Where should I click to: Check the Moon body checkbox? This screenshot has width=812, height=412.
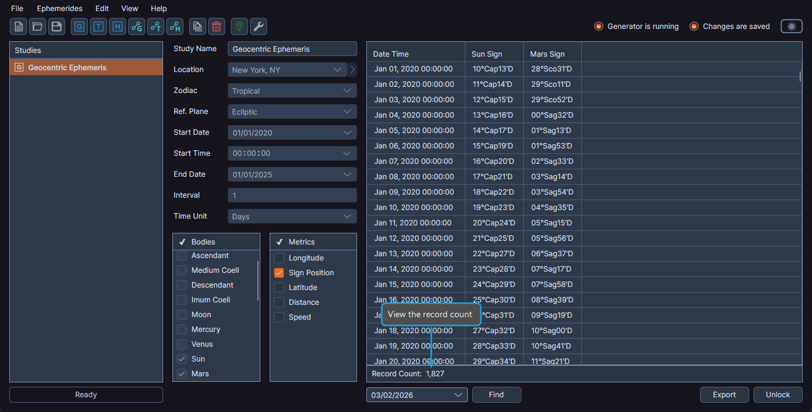coord(182,314)
